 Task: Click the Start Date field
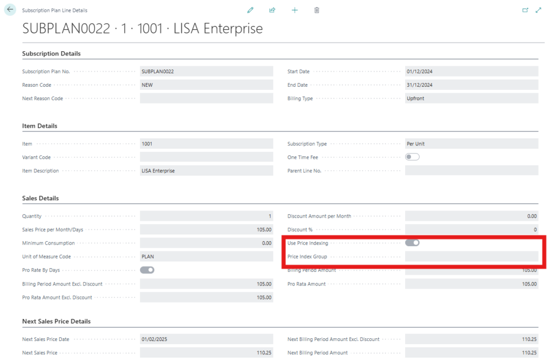(x=471, y=71)
